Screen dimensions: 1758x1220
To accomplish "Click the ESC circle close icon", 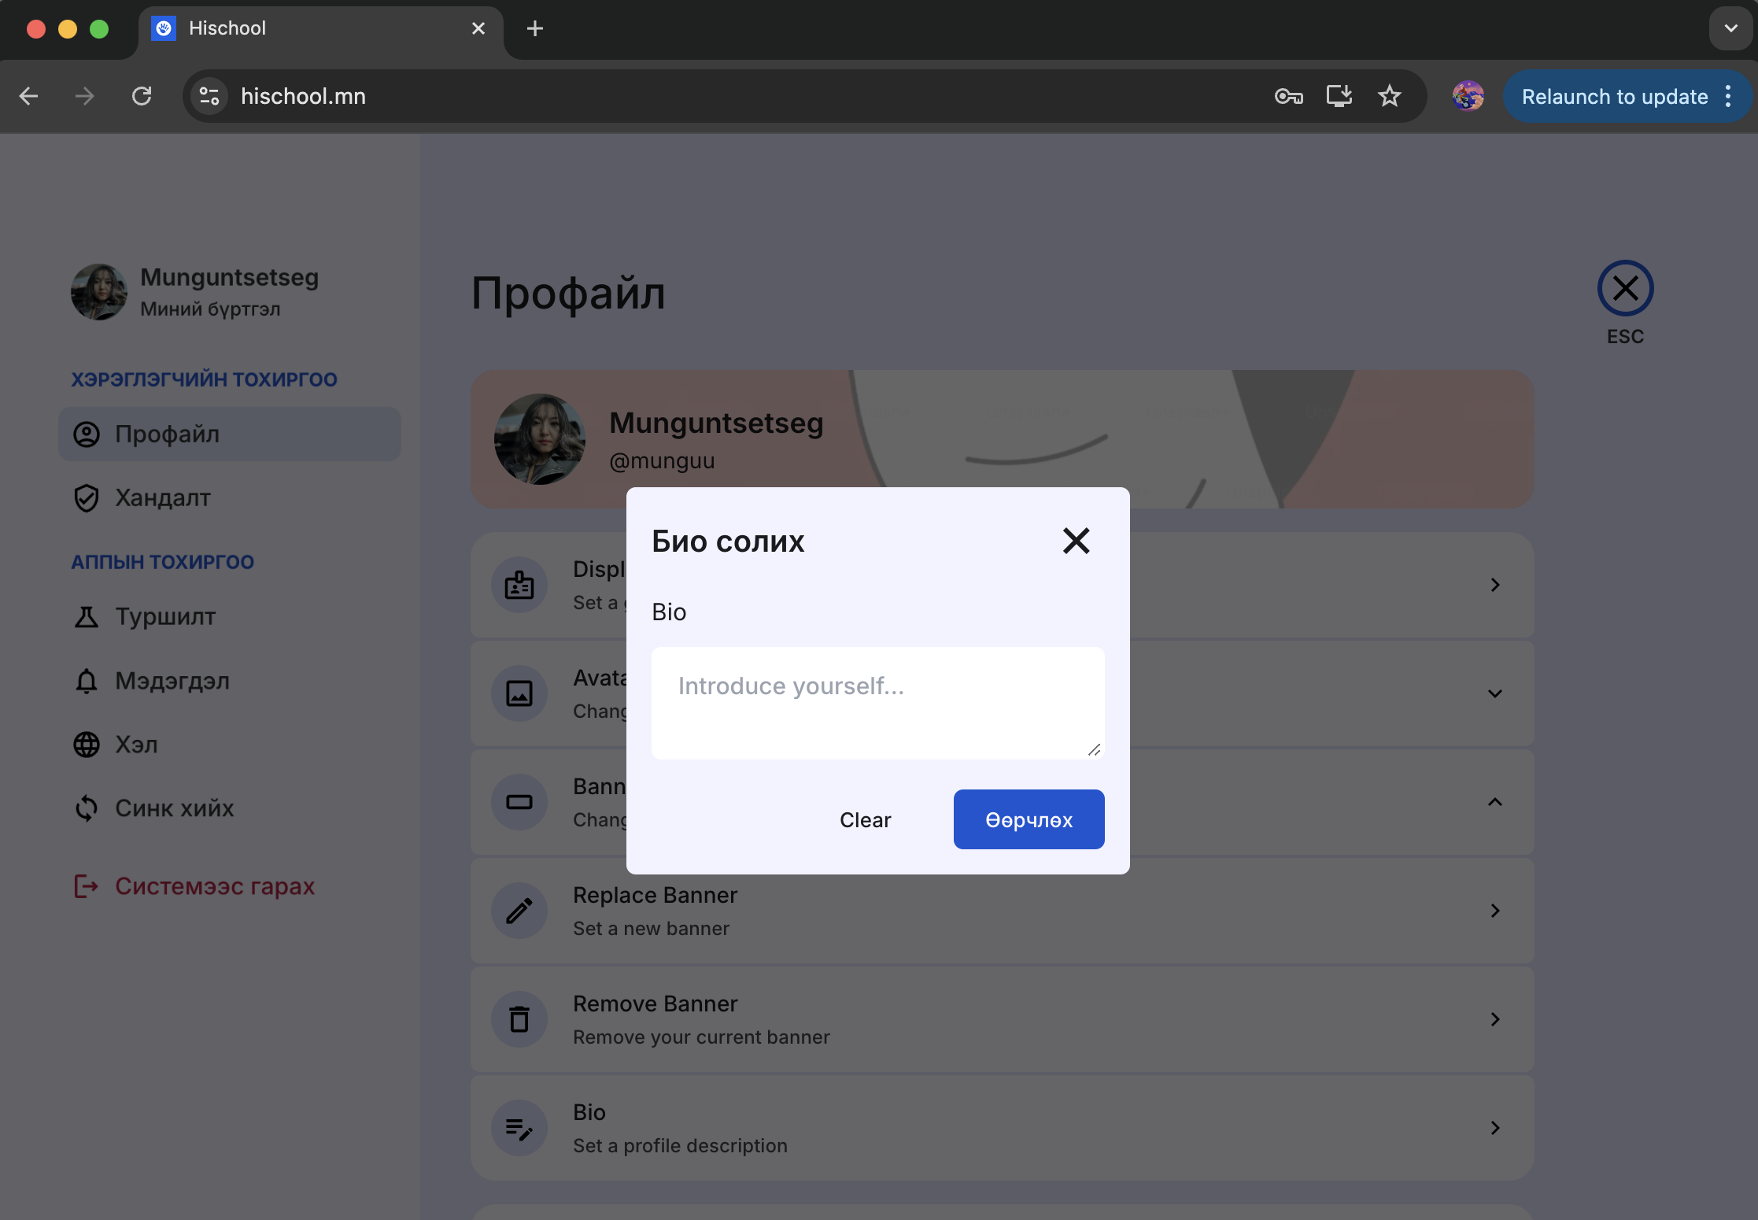I will 1625,288.
